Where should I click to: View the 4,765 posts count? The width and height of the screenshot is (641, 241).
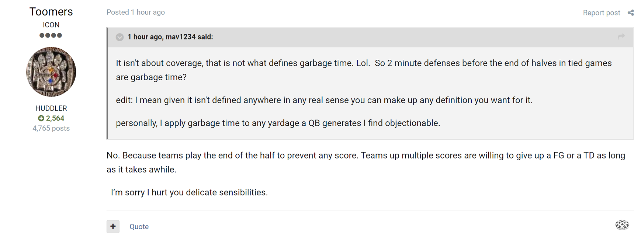tap(51, 128)
